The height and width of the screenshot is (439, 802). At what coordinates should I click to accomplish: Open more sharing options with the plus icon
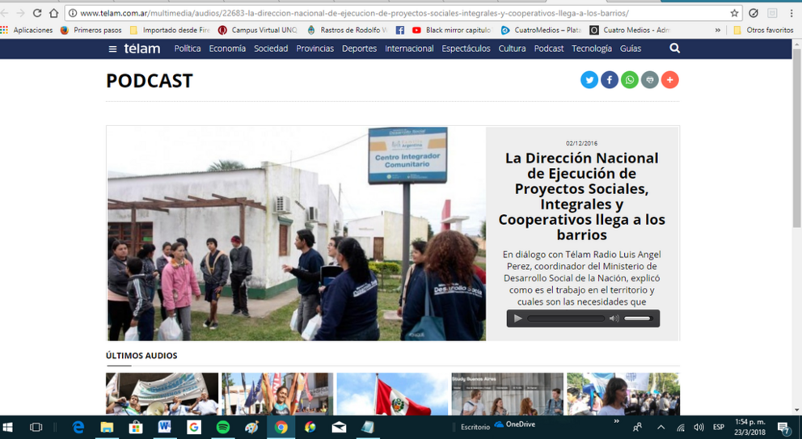point(670,80)
